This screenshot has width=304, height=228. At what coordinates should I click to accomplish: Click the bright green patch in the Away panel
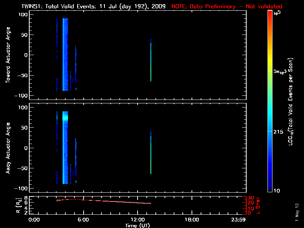(65, 118)
